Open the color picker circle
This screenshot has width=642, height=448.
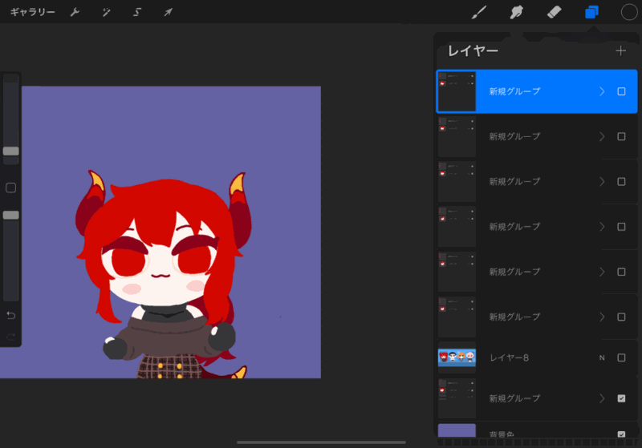coord(629,12)
